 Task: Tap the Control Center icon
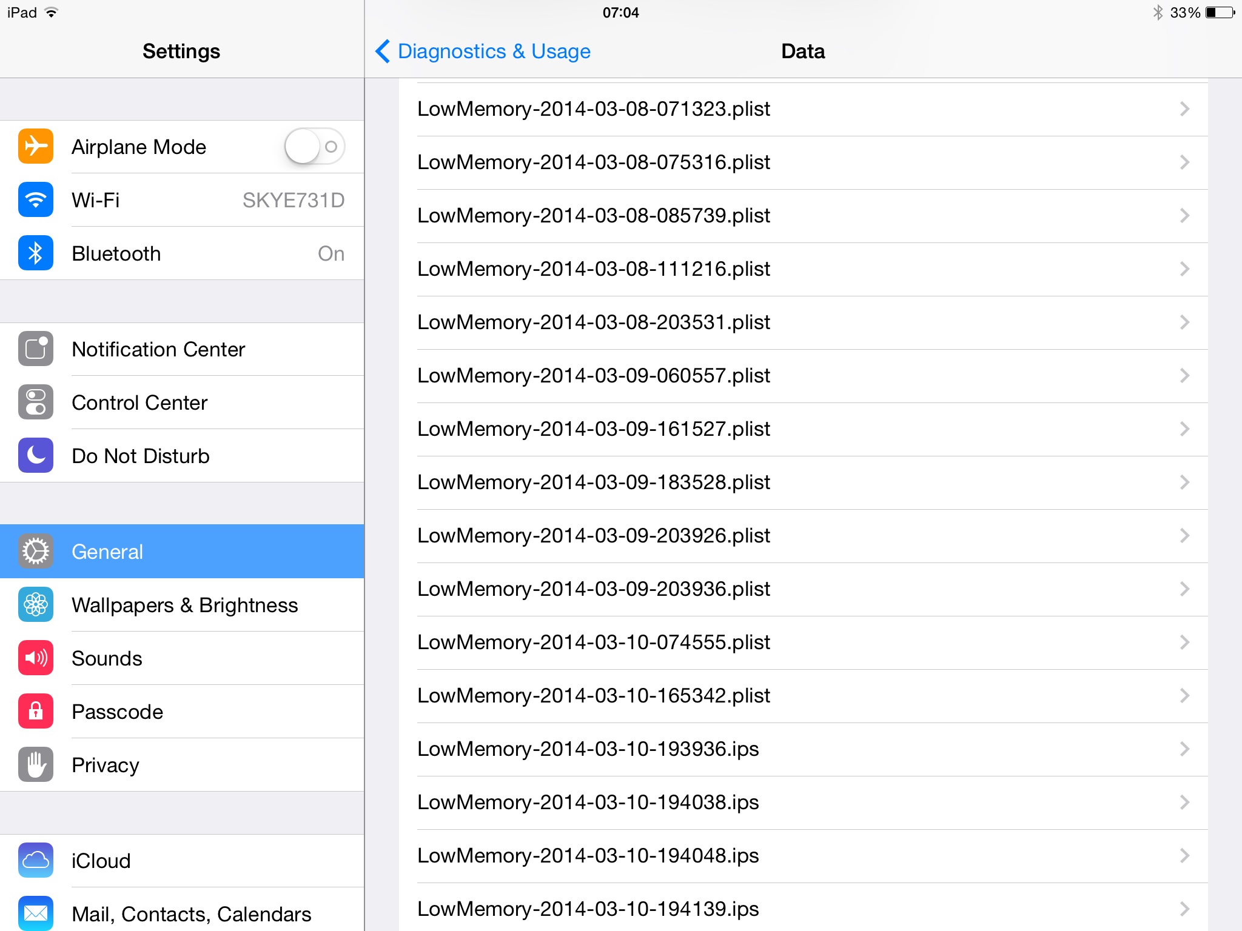tap(36, 402)
